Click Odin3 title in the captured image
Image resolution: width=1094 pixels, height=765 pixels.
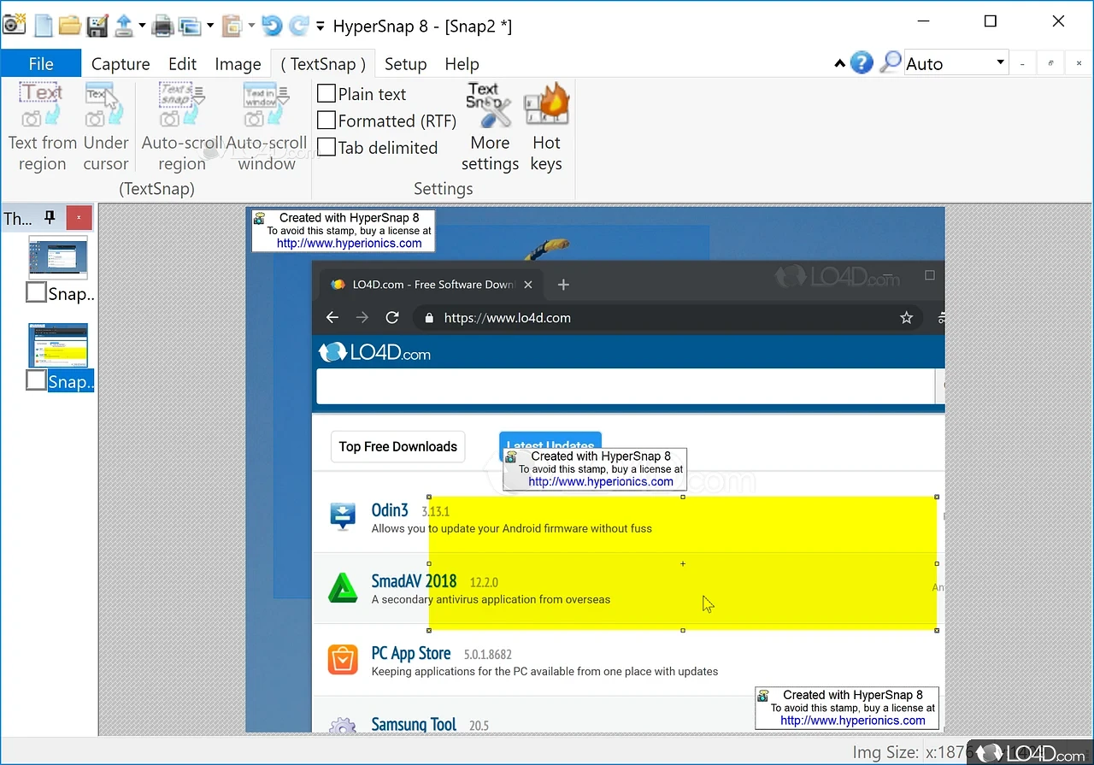[x=390, y=510]
